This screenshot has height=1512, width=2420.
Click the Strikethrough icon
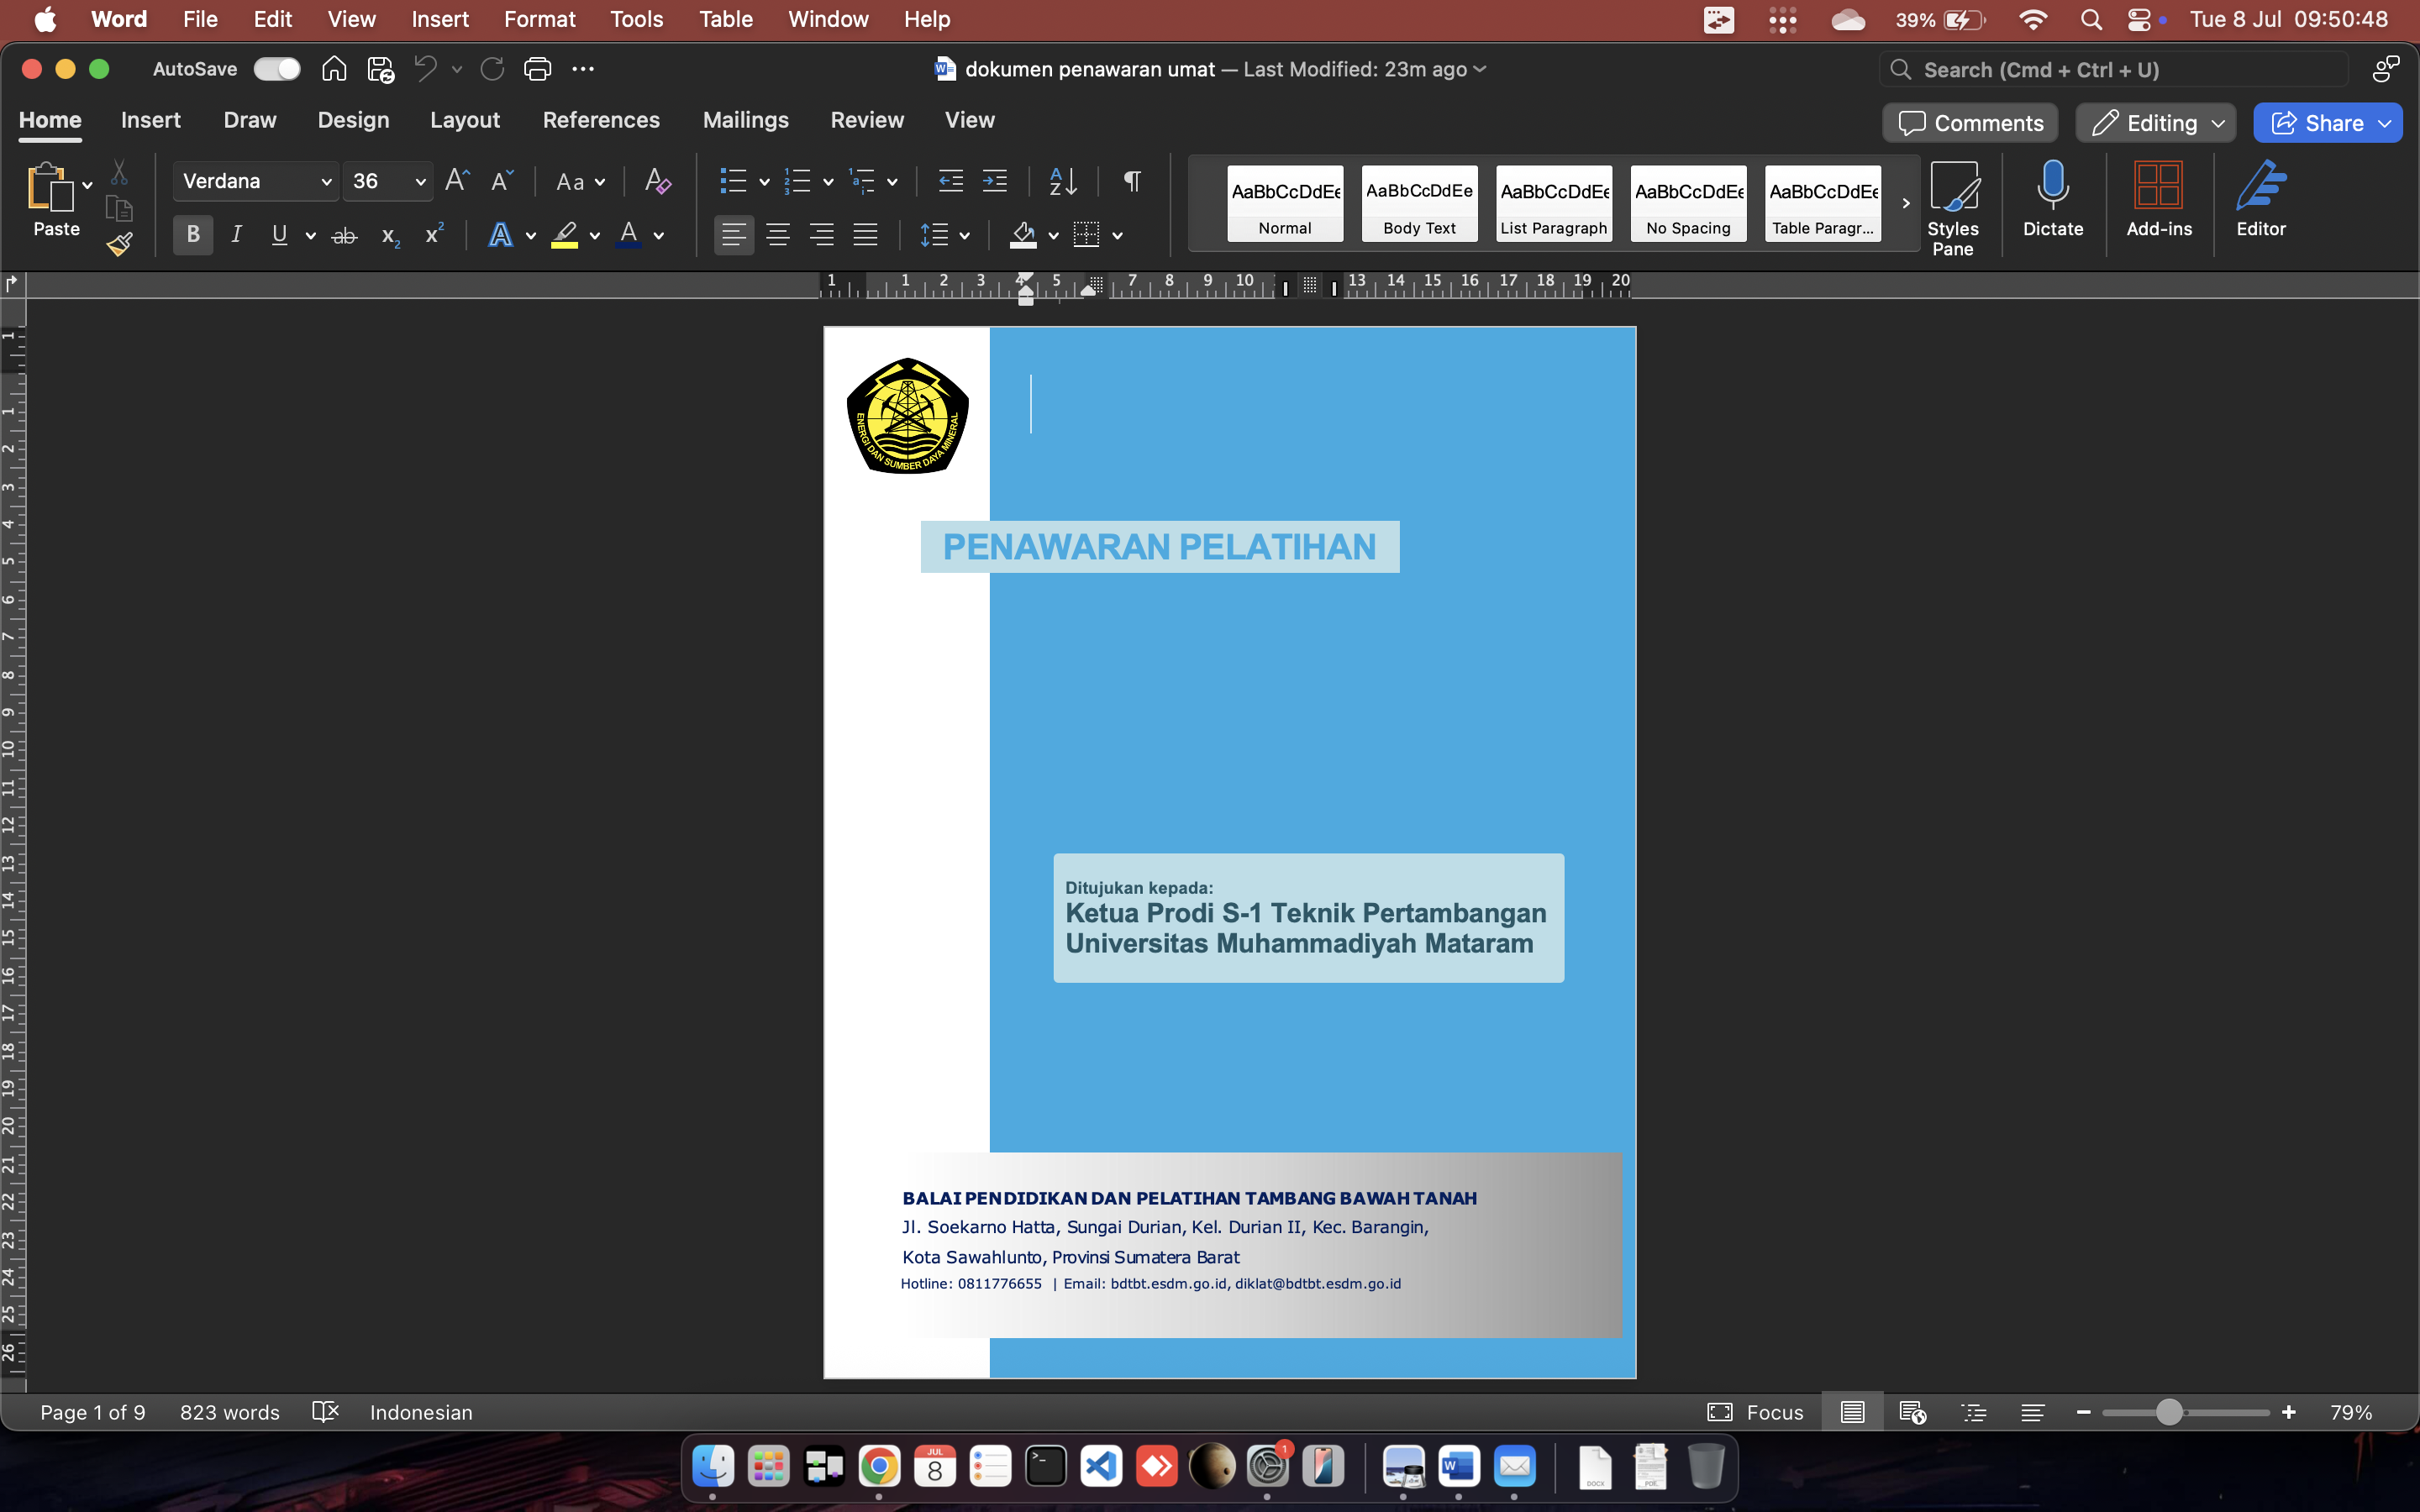pos(344,235)
